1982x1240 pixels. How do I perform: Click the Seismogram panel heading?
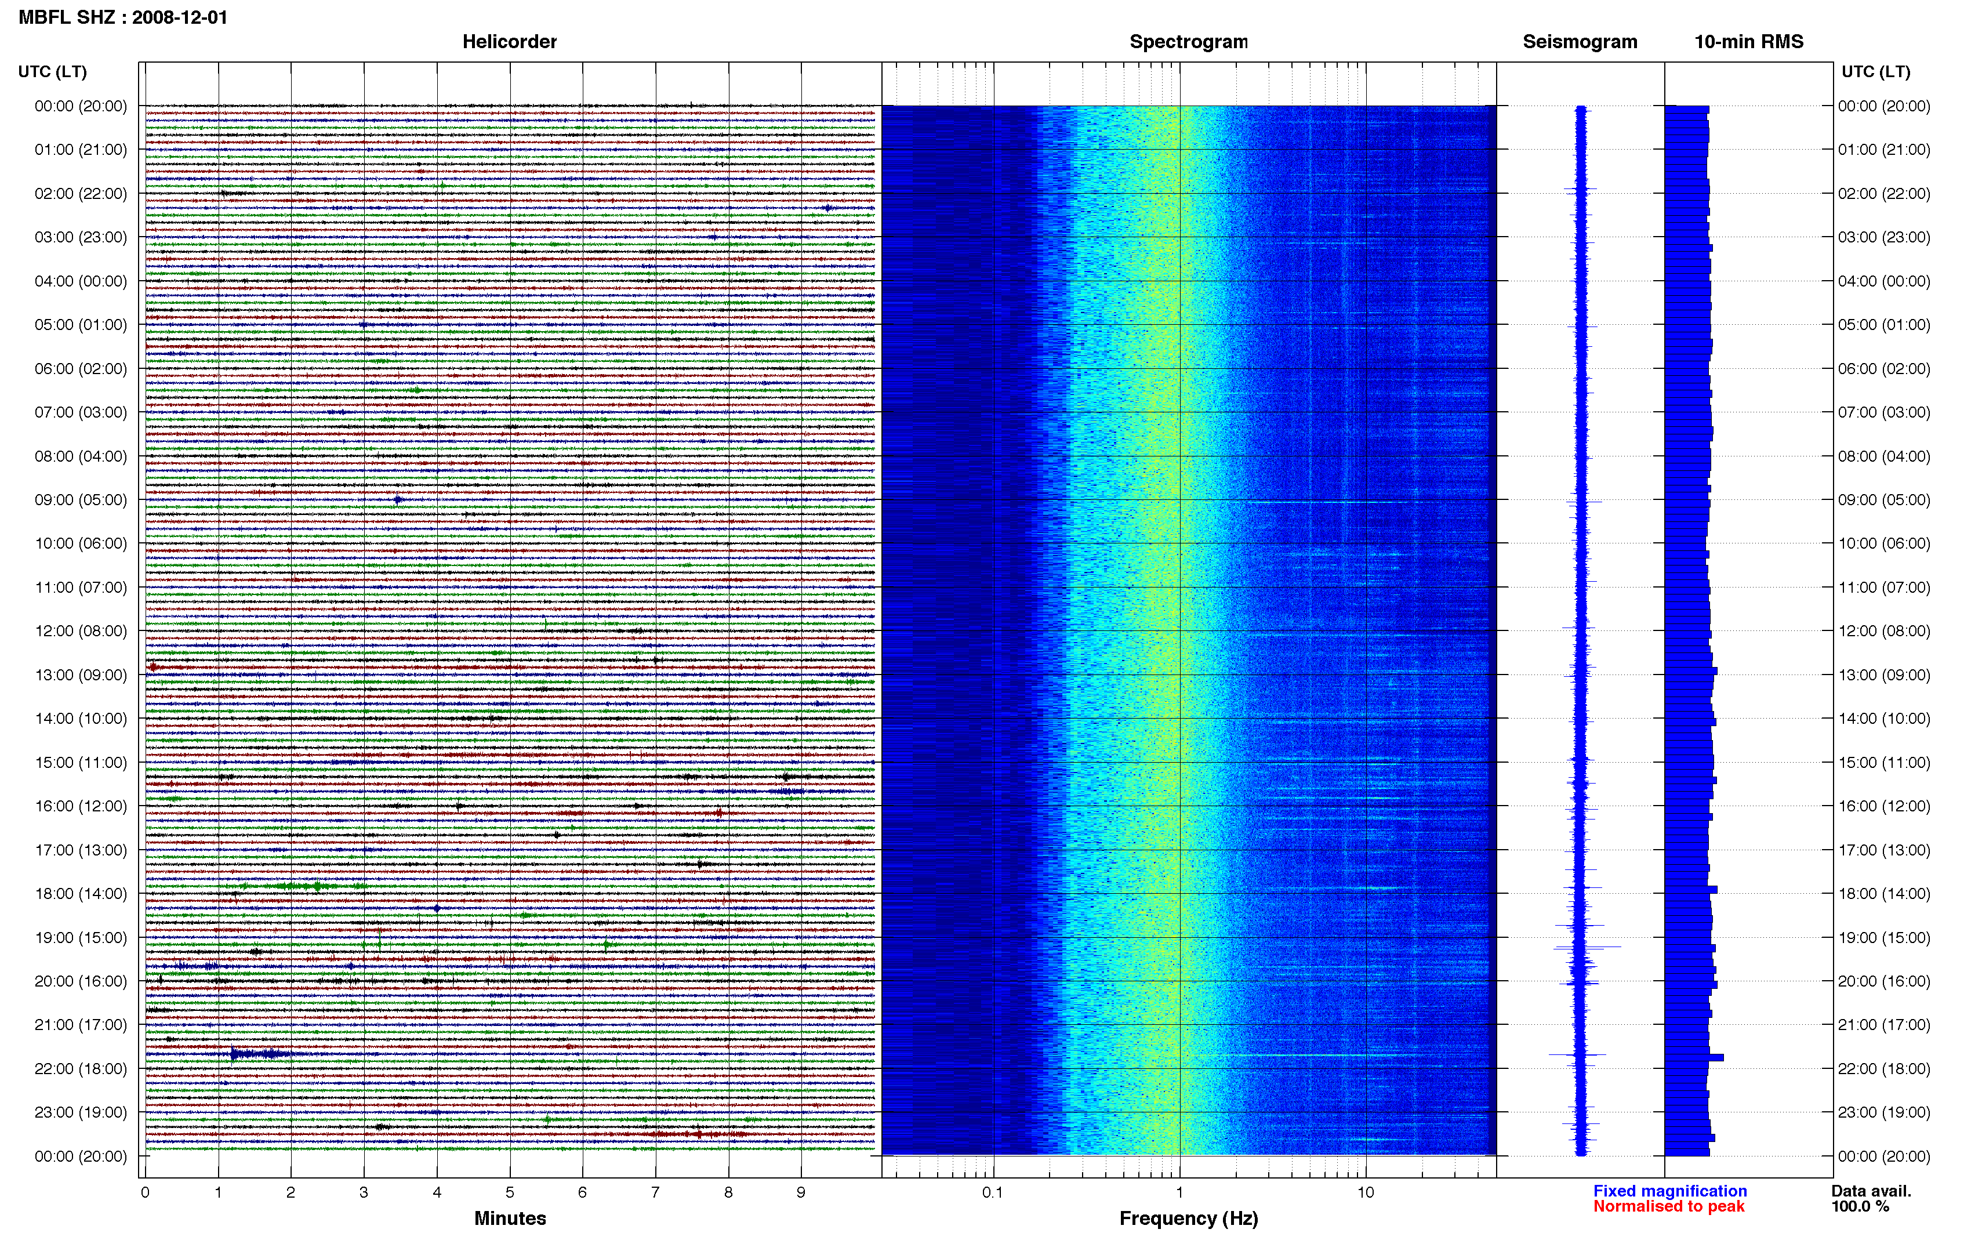pyautogui.click(x=1580, y=42)
